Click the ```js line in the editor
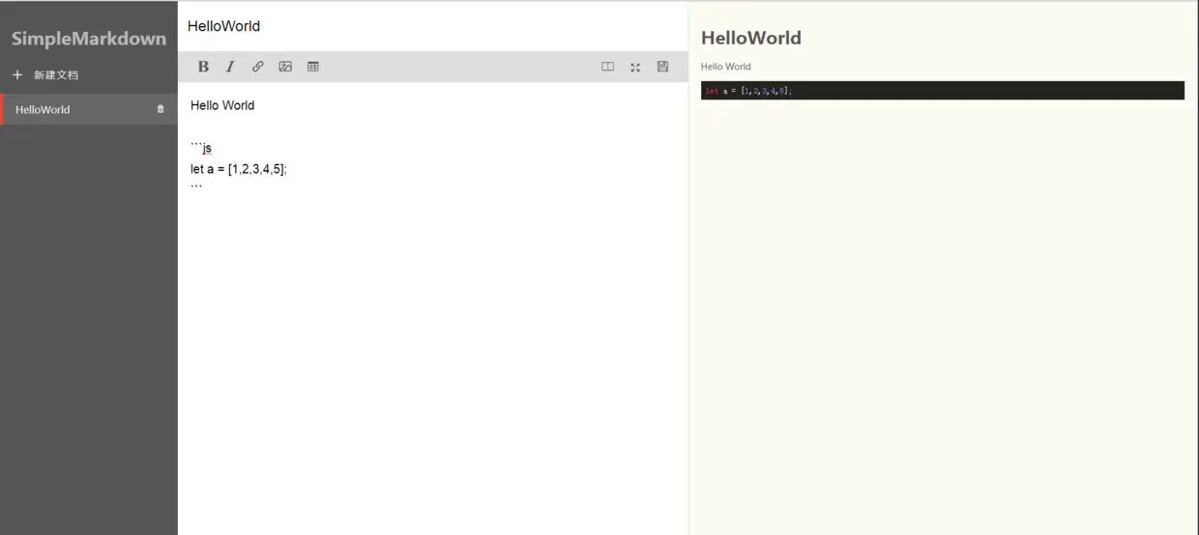Screen dimensions: 1199x535 click(201, 148)
